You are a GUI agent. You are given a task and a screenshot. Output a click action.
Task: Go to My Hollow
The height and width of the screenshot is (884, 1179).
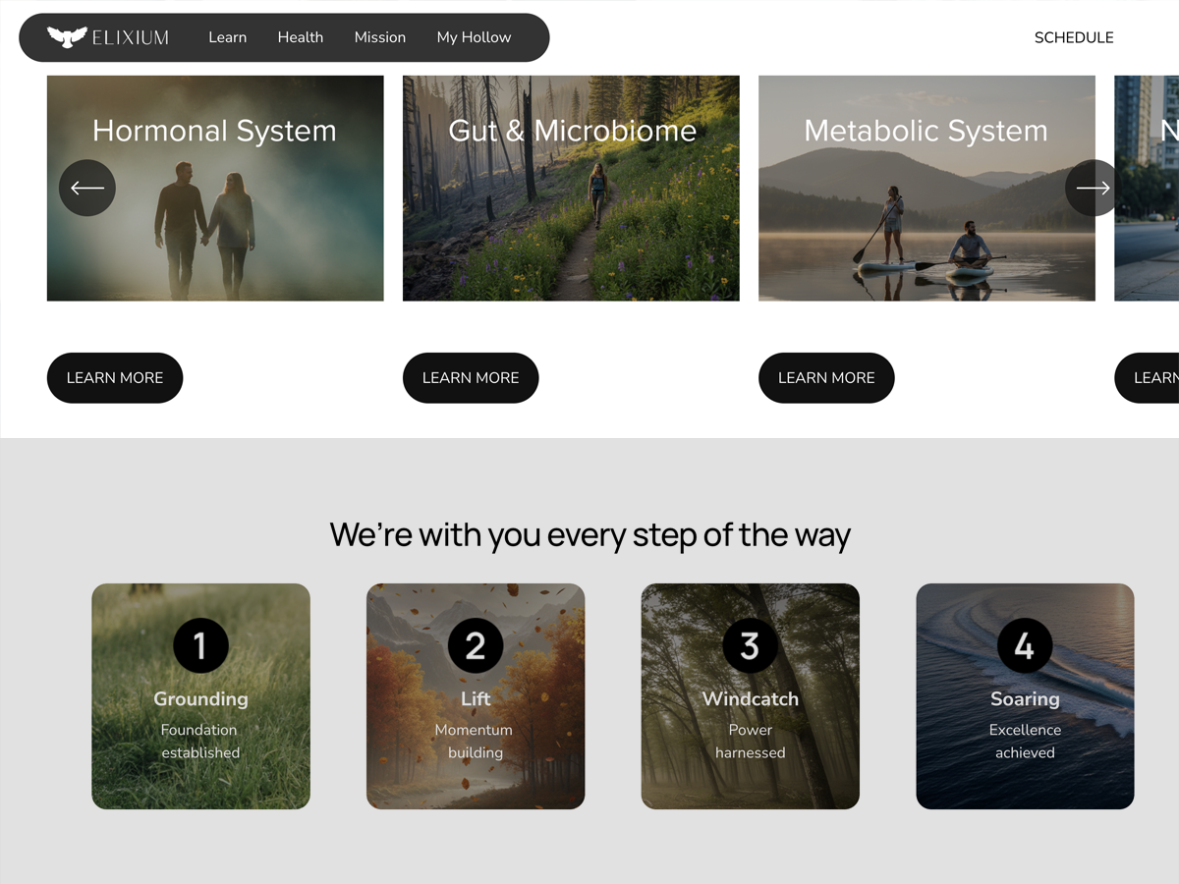pyautogui.click(x=474, y=37)
